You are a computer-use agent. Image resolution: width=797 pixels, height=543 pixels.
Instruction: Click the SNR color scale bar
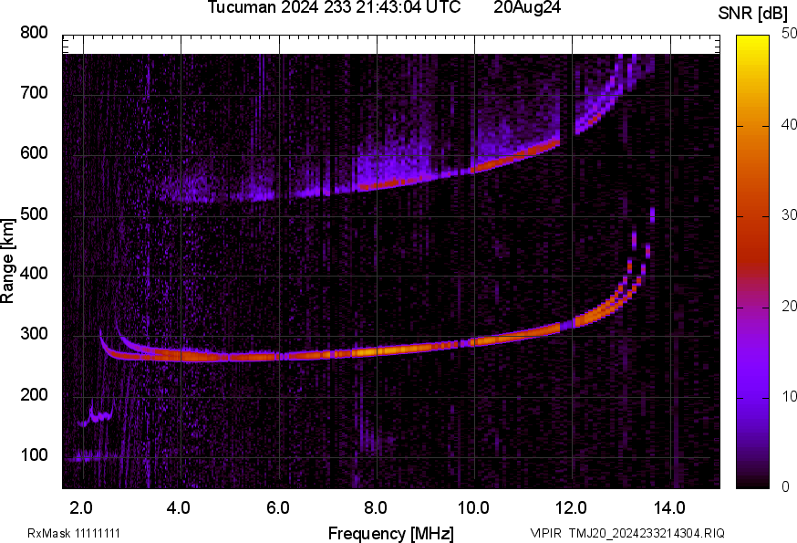pos(753,262)
